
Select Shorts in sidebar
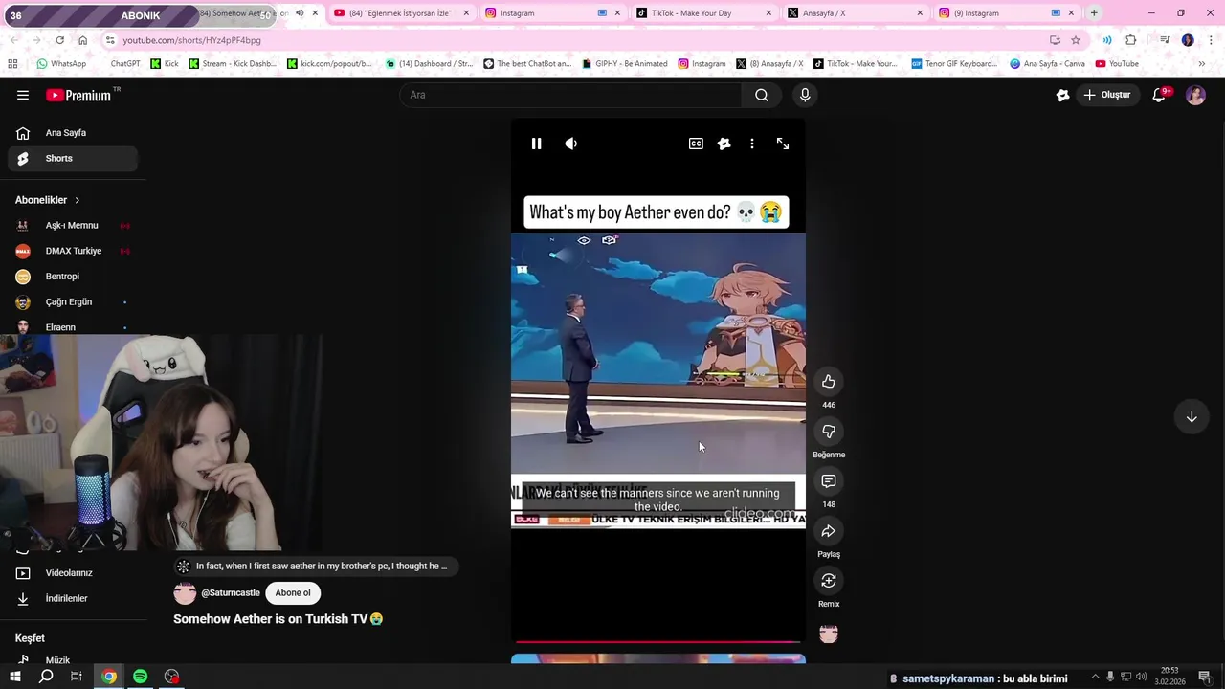[73, 159]
